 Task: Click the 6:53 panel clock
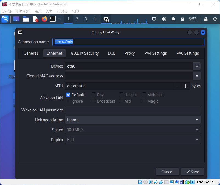(192, 19)
